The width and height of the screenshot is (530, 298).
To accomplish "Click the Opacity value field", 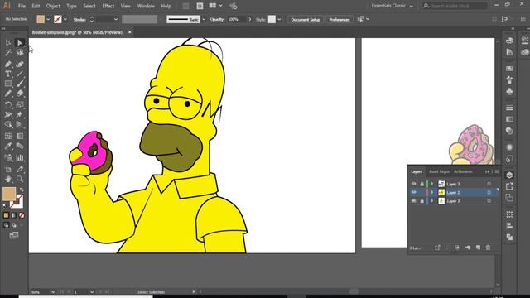I will click(237, 19).
